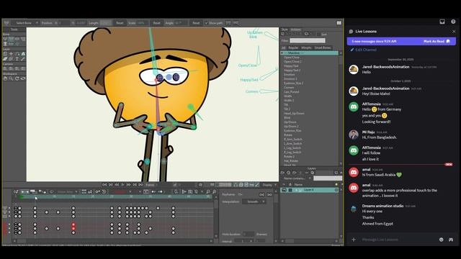Open the Name contains filter dropdown
This screenshot has width=461, height=259.
click(x=297, y=178)
